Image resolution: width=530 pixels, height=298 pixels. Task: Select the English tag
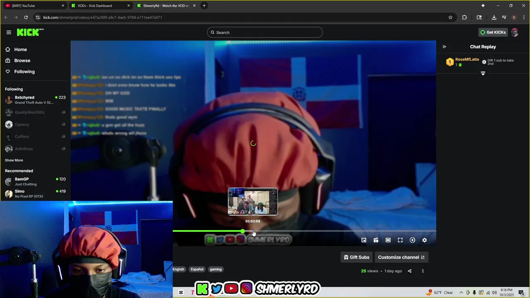coord(178,269)
